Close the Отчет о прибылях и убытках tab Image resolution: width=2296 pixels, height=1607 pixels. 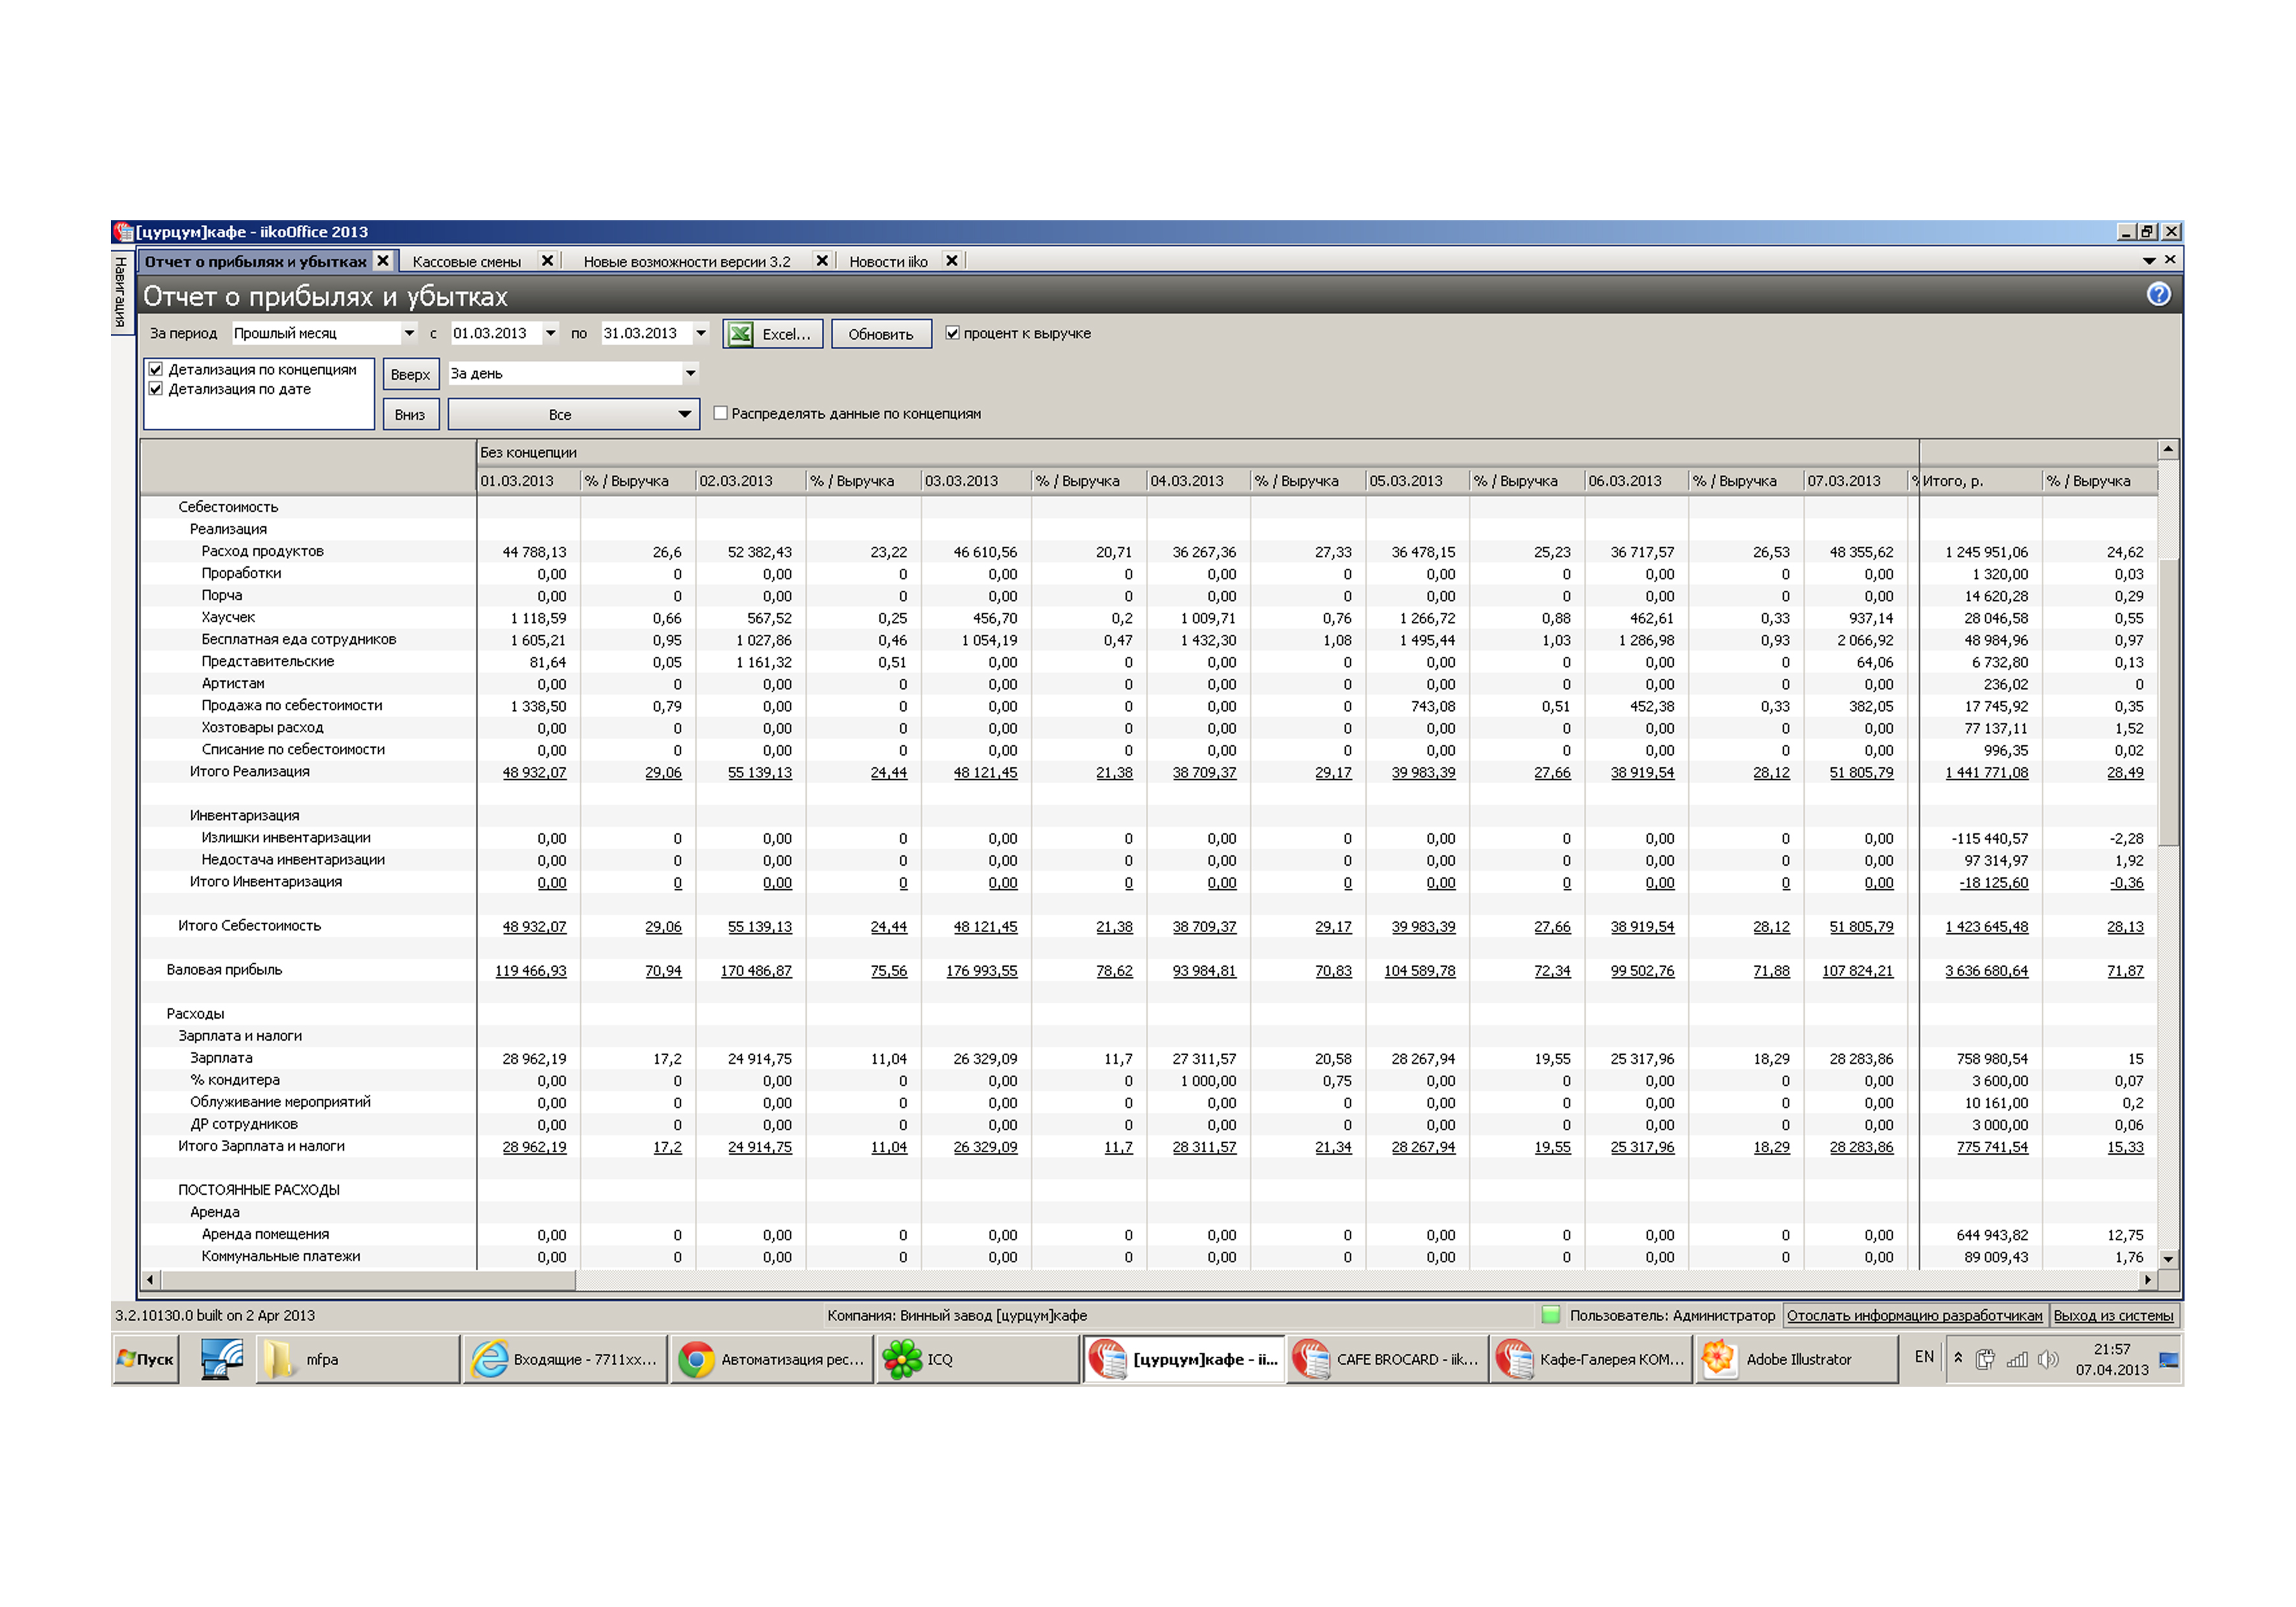382,261
